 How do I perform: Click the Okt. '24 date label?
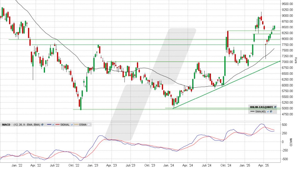(226, 165)
